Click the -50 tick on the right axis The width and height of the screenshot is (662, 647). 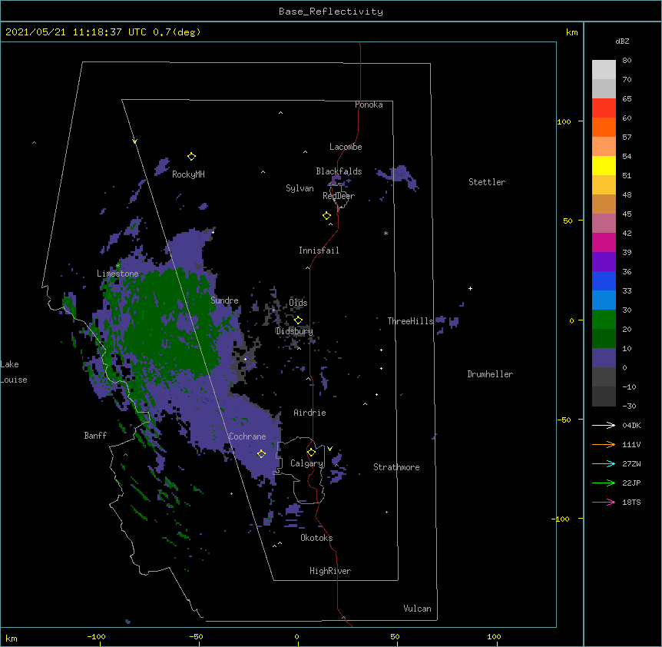coord(564,420)
